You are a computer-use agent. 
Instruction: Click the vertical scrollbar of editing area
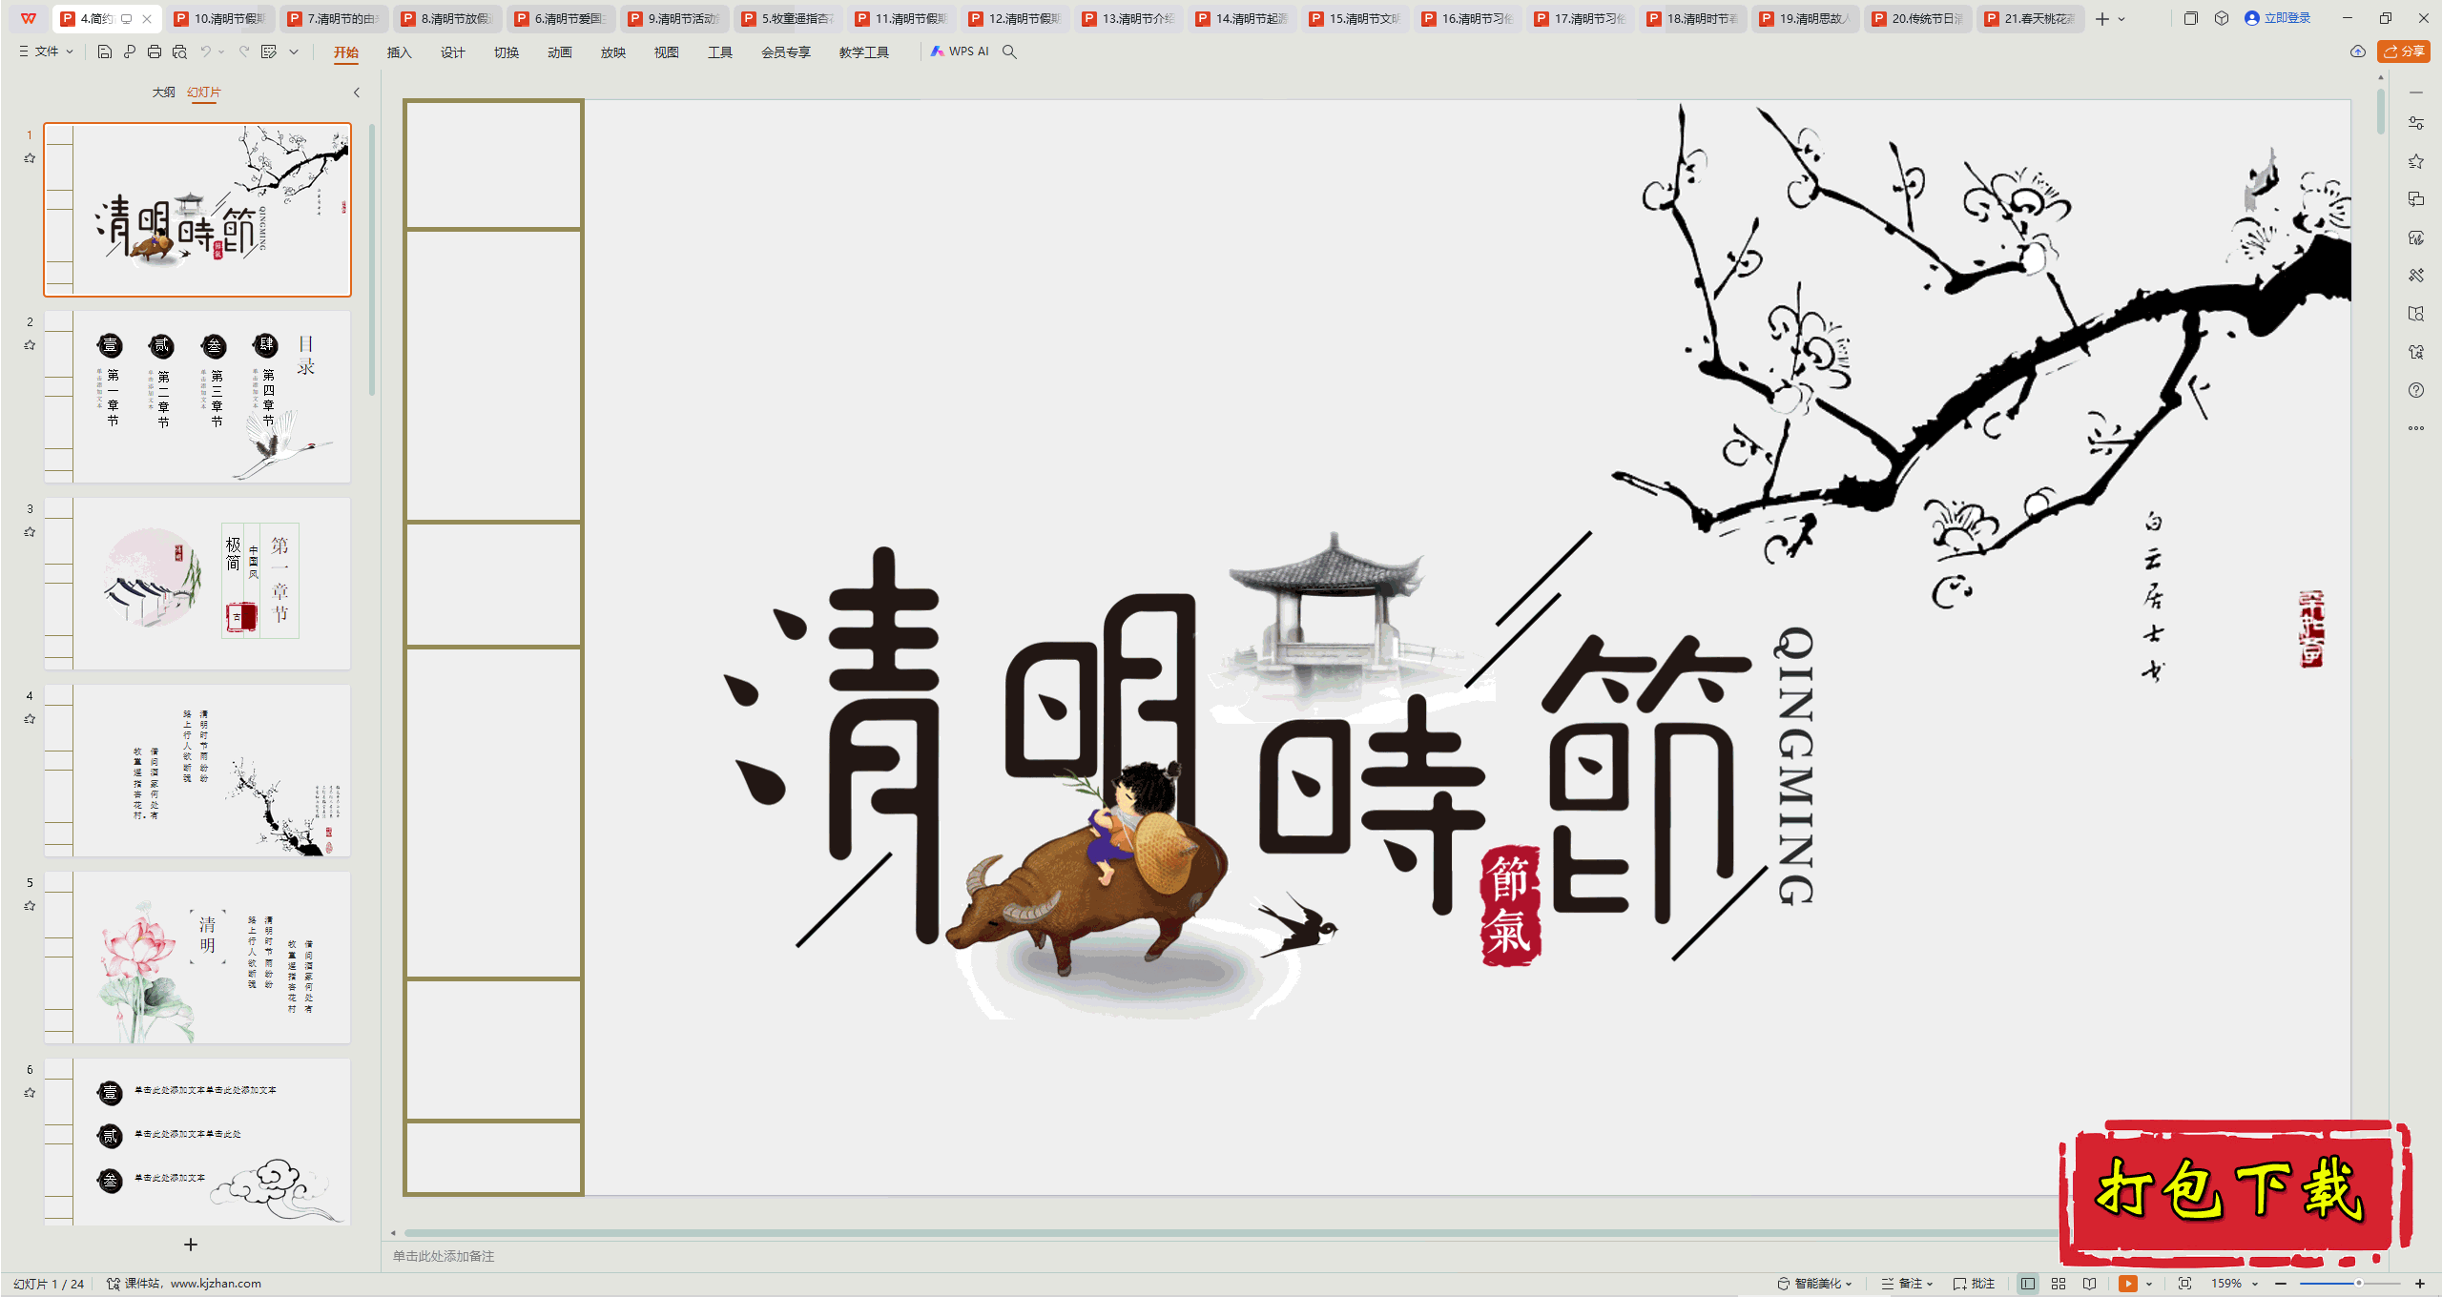[x=2381, y=113]
